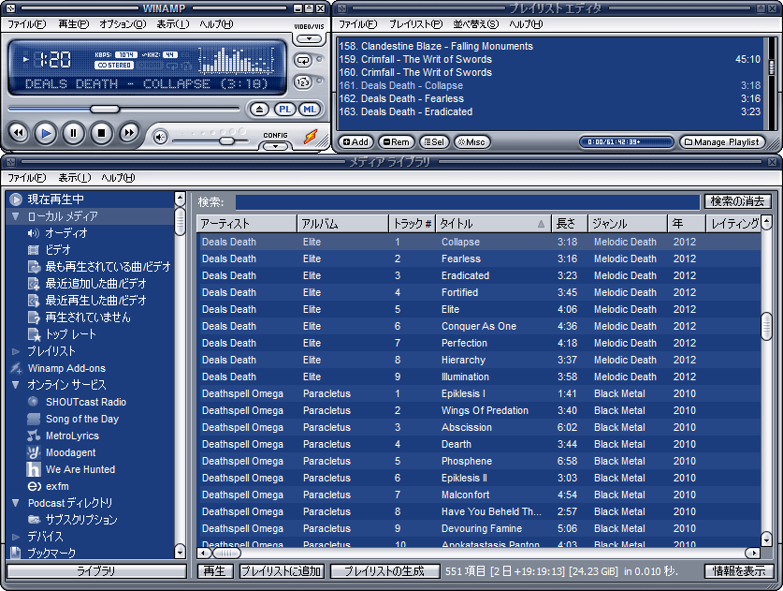Open the ヘルプ menu in media library

[118, 178]
